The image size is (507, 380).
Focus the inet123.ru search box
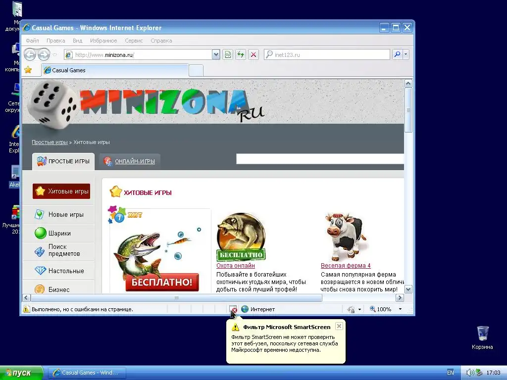327,54
